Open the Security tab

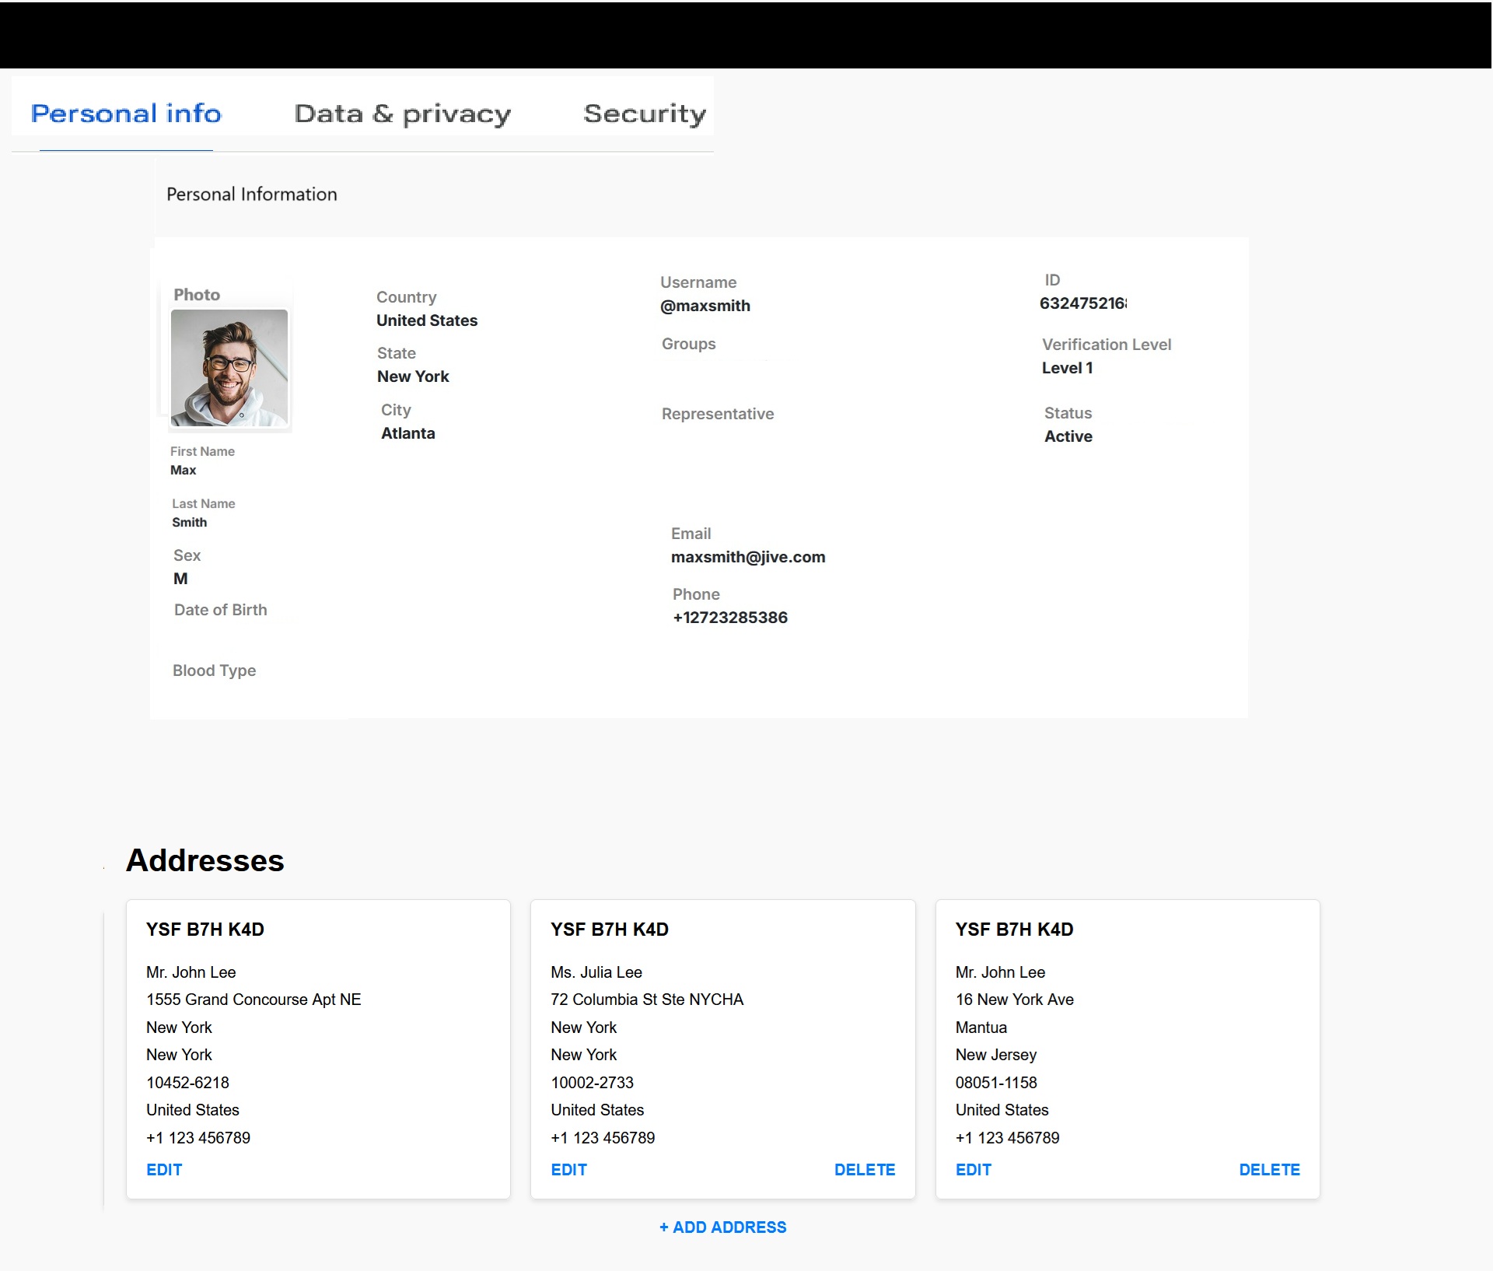(x=644, y=114)
